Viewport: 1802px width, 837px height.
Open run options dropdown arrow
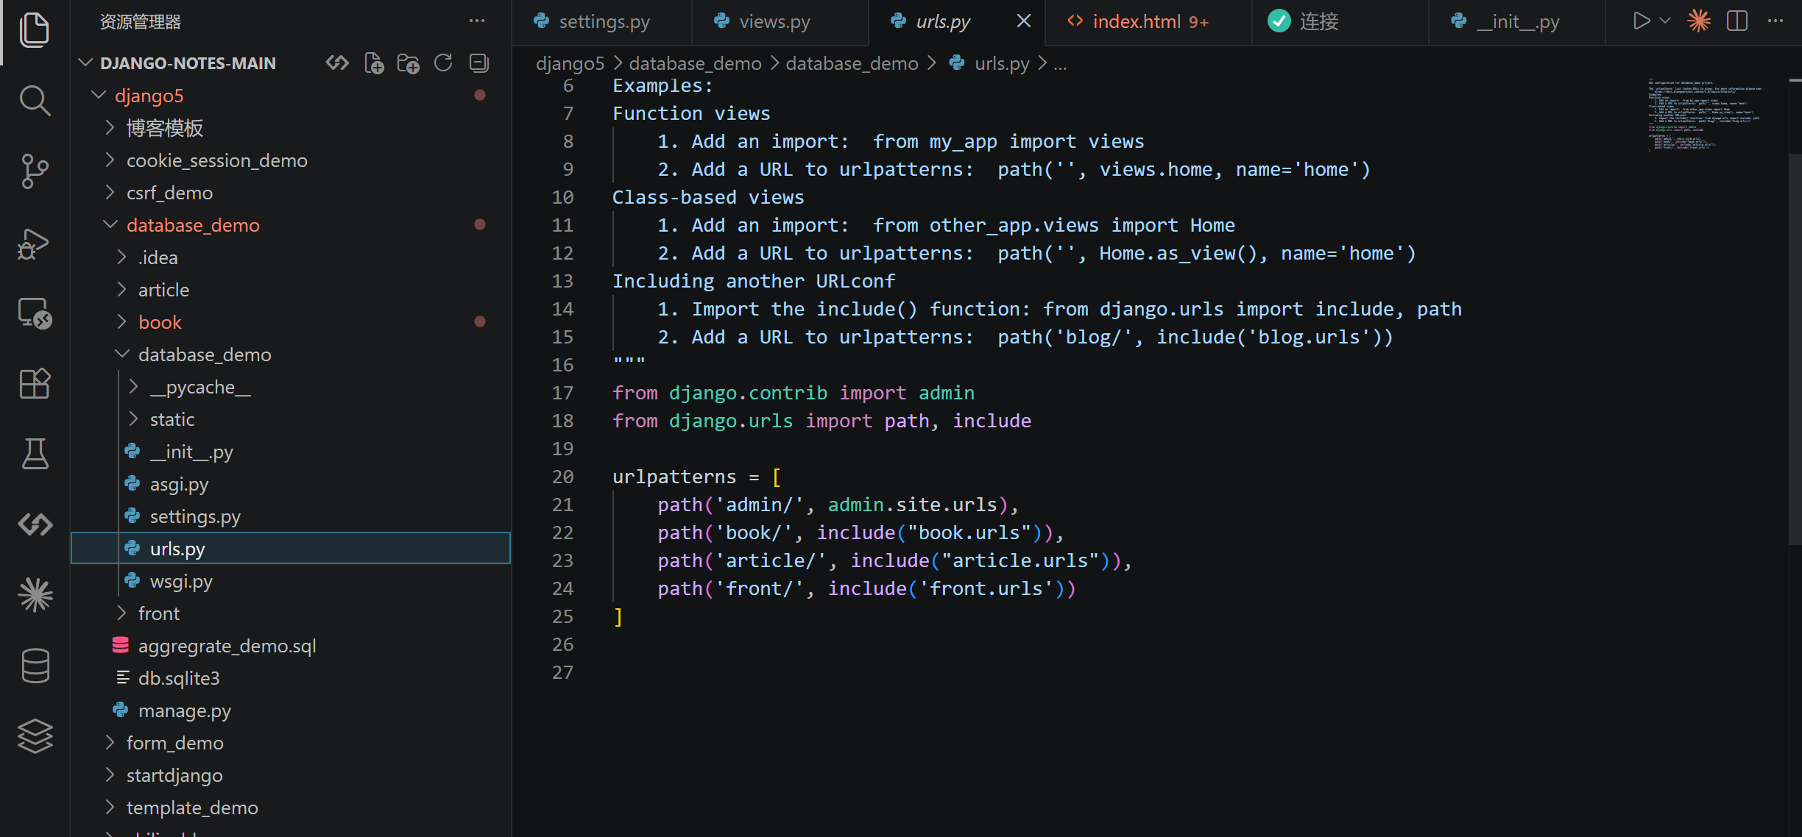point(1665,21)
